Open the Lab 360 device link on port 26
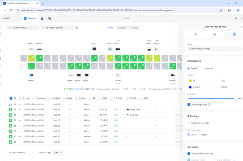This screenshot has height=161, width=243. 134,115
